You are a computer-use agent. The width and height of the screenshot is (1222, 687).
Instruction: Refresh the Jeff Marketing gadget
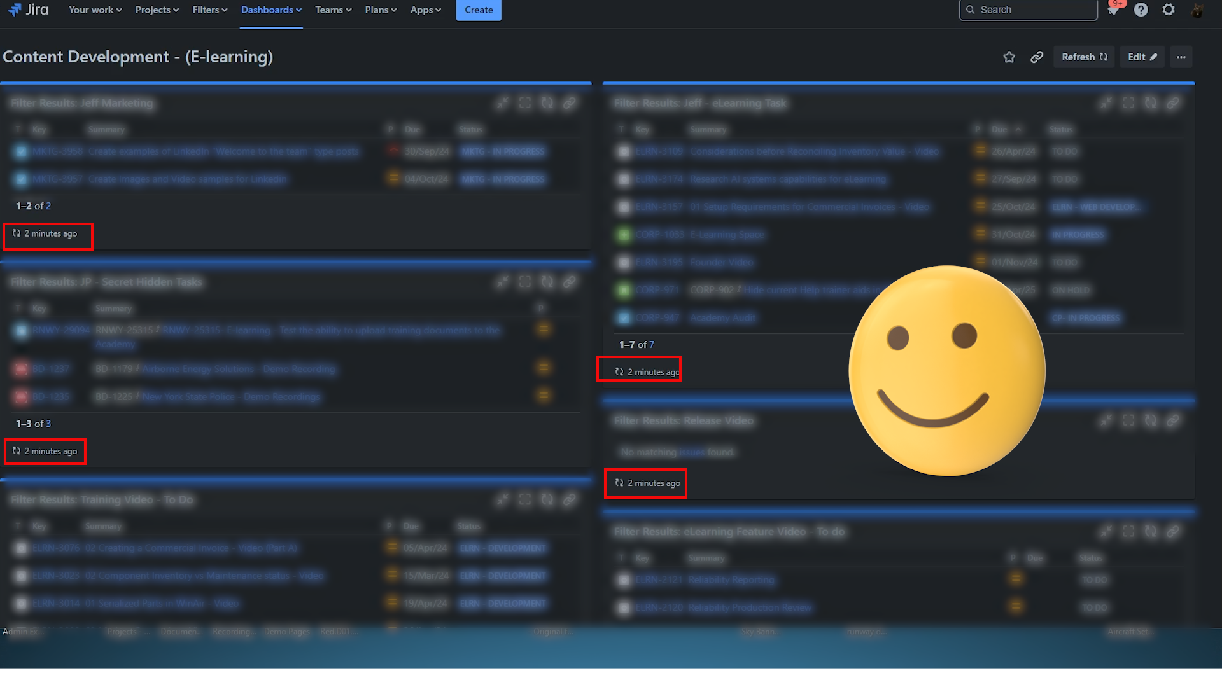click(547, 103)
